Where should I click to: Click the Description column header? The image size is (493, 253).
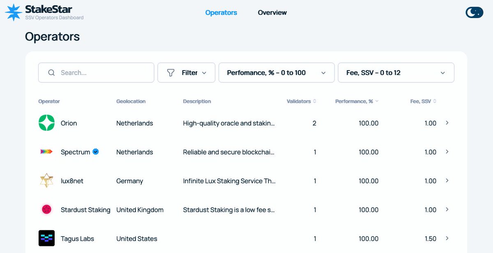(x=197, y=101)
